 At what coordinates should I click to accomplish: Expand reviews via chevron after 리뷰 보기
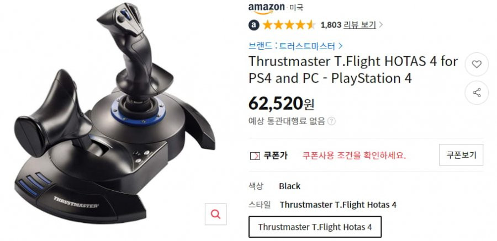tap(380, 25)
